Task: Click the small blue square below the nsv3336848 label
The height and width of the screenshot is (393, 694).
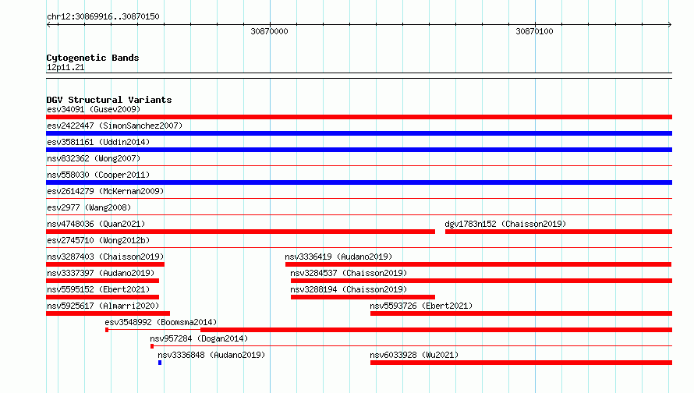Action: (x=160, y=363)
